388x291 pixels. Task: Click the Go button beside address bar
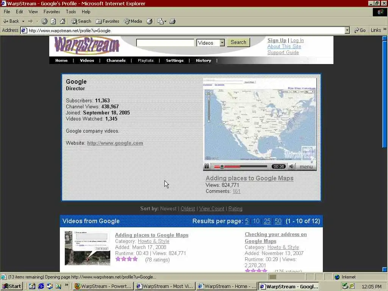tap(360, 30)
